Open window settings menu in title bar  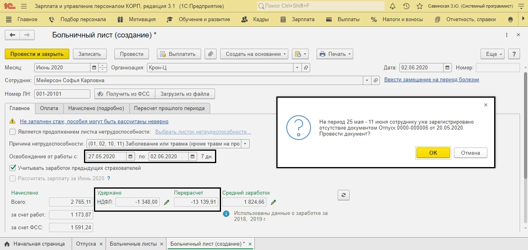pos(521,6)
